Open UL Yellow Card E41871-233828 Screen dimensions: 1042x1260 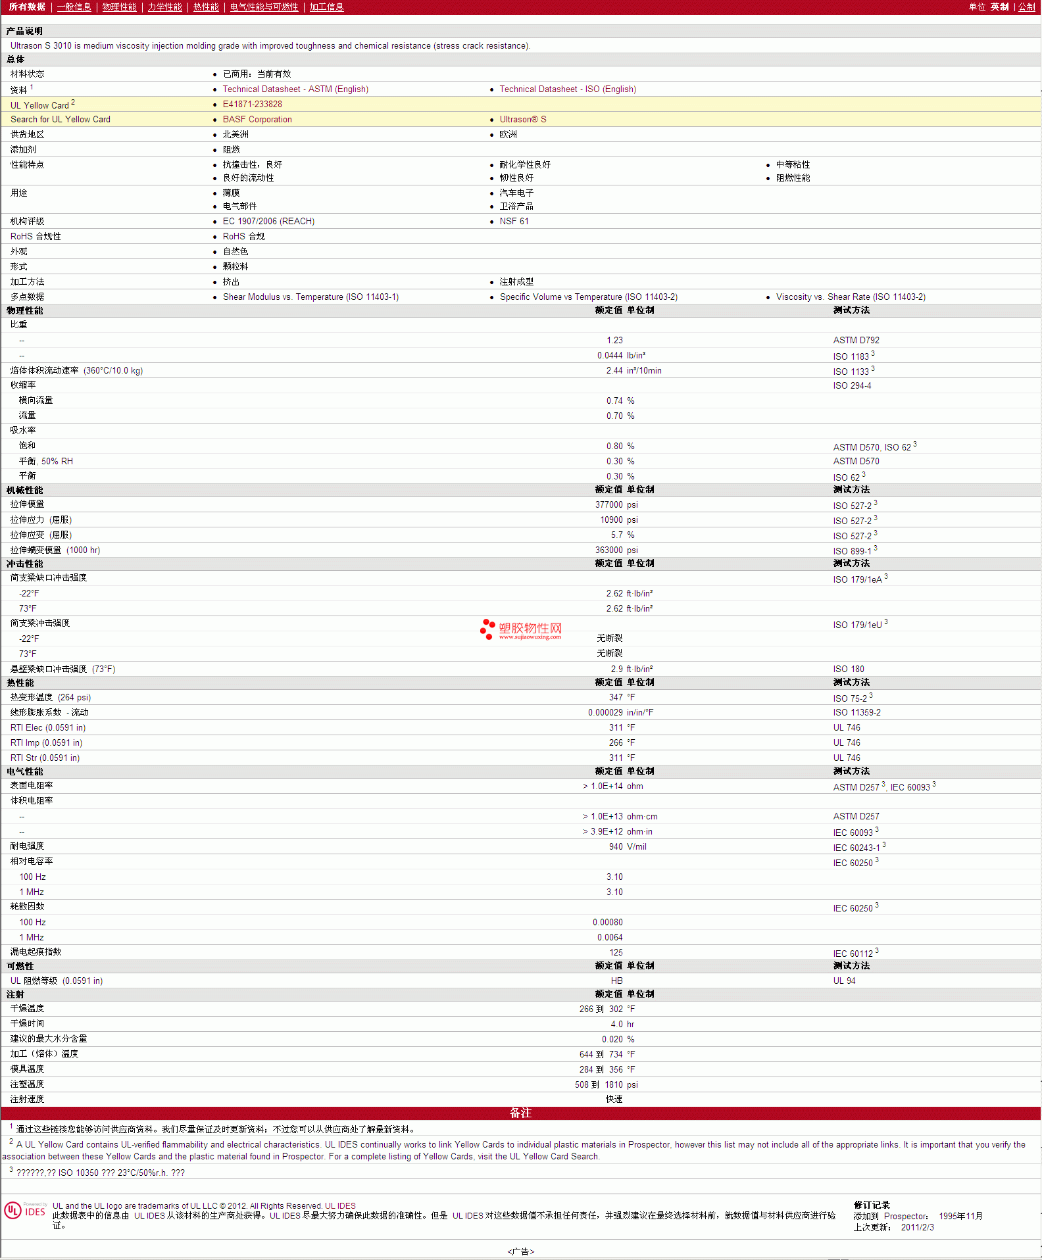point(253,104)
